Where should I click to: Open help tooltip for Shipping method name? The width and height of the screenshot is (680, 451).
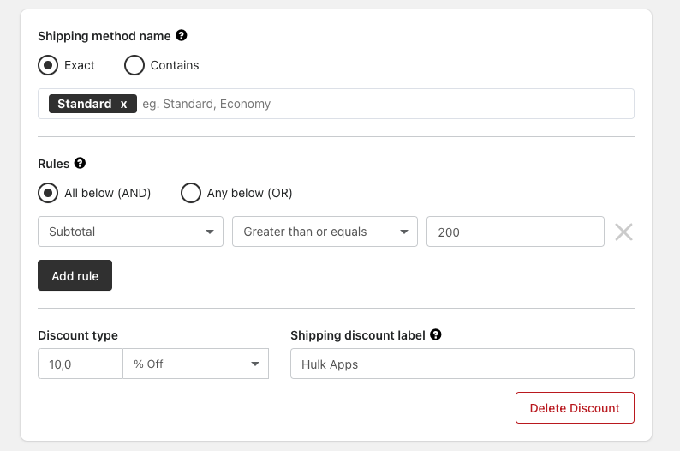pos(182,36)
